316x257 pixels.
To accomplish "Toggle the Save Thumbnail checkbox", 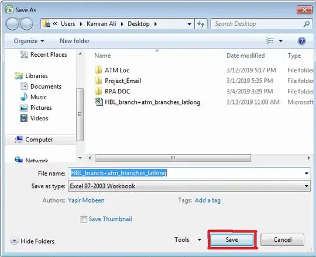I will [84, 219].
